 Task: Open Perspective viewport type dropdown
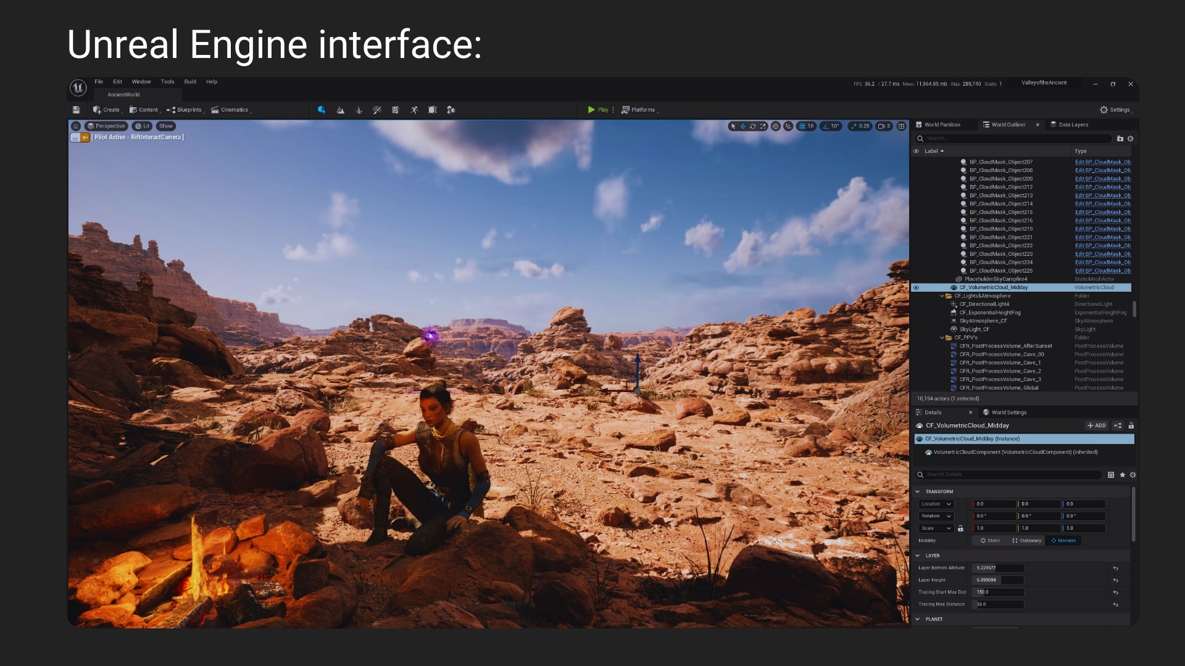(106, 126)
